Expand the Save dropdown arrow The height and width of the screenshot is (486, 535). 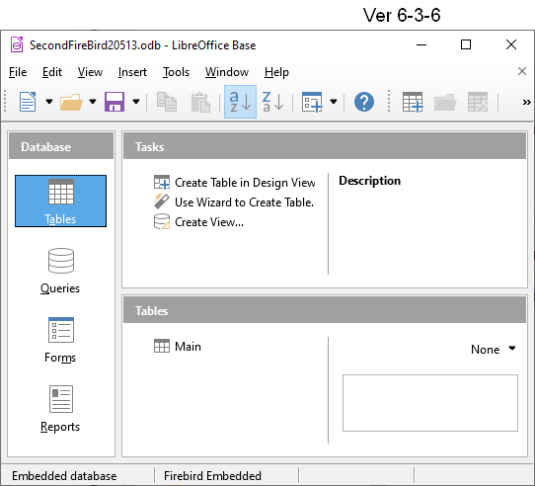click(136, 102)
